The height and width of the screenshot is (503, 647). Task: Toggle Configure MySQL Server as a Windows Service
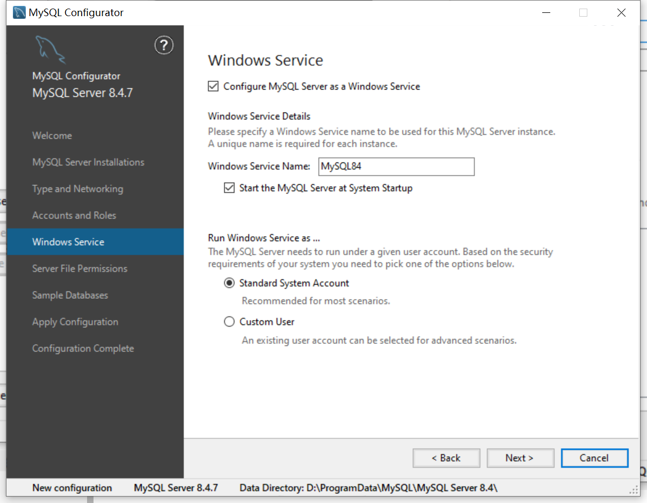213,86
